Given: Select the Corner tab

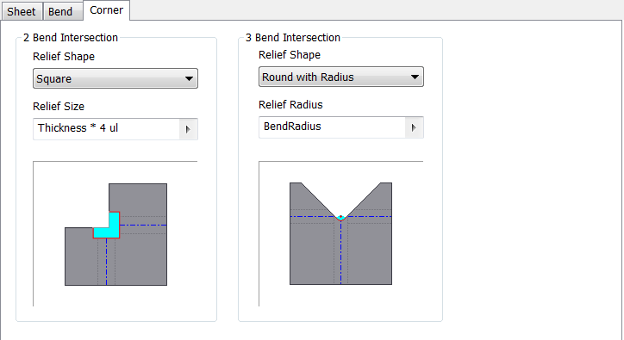Looking at the screenshot, I should pos(106,10).
